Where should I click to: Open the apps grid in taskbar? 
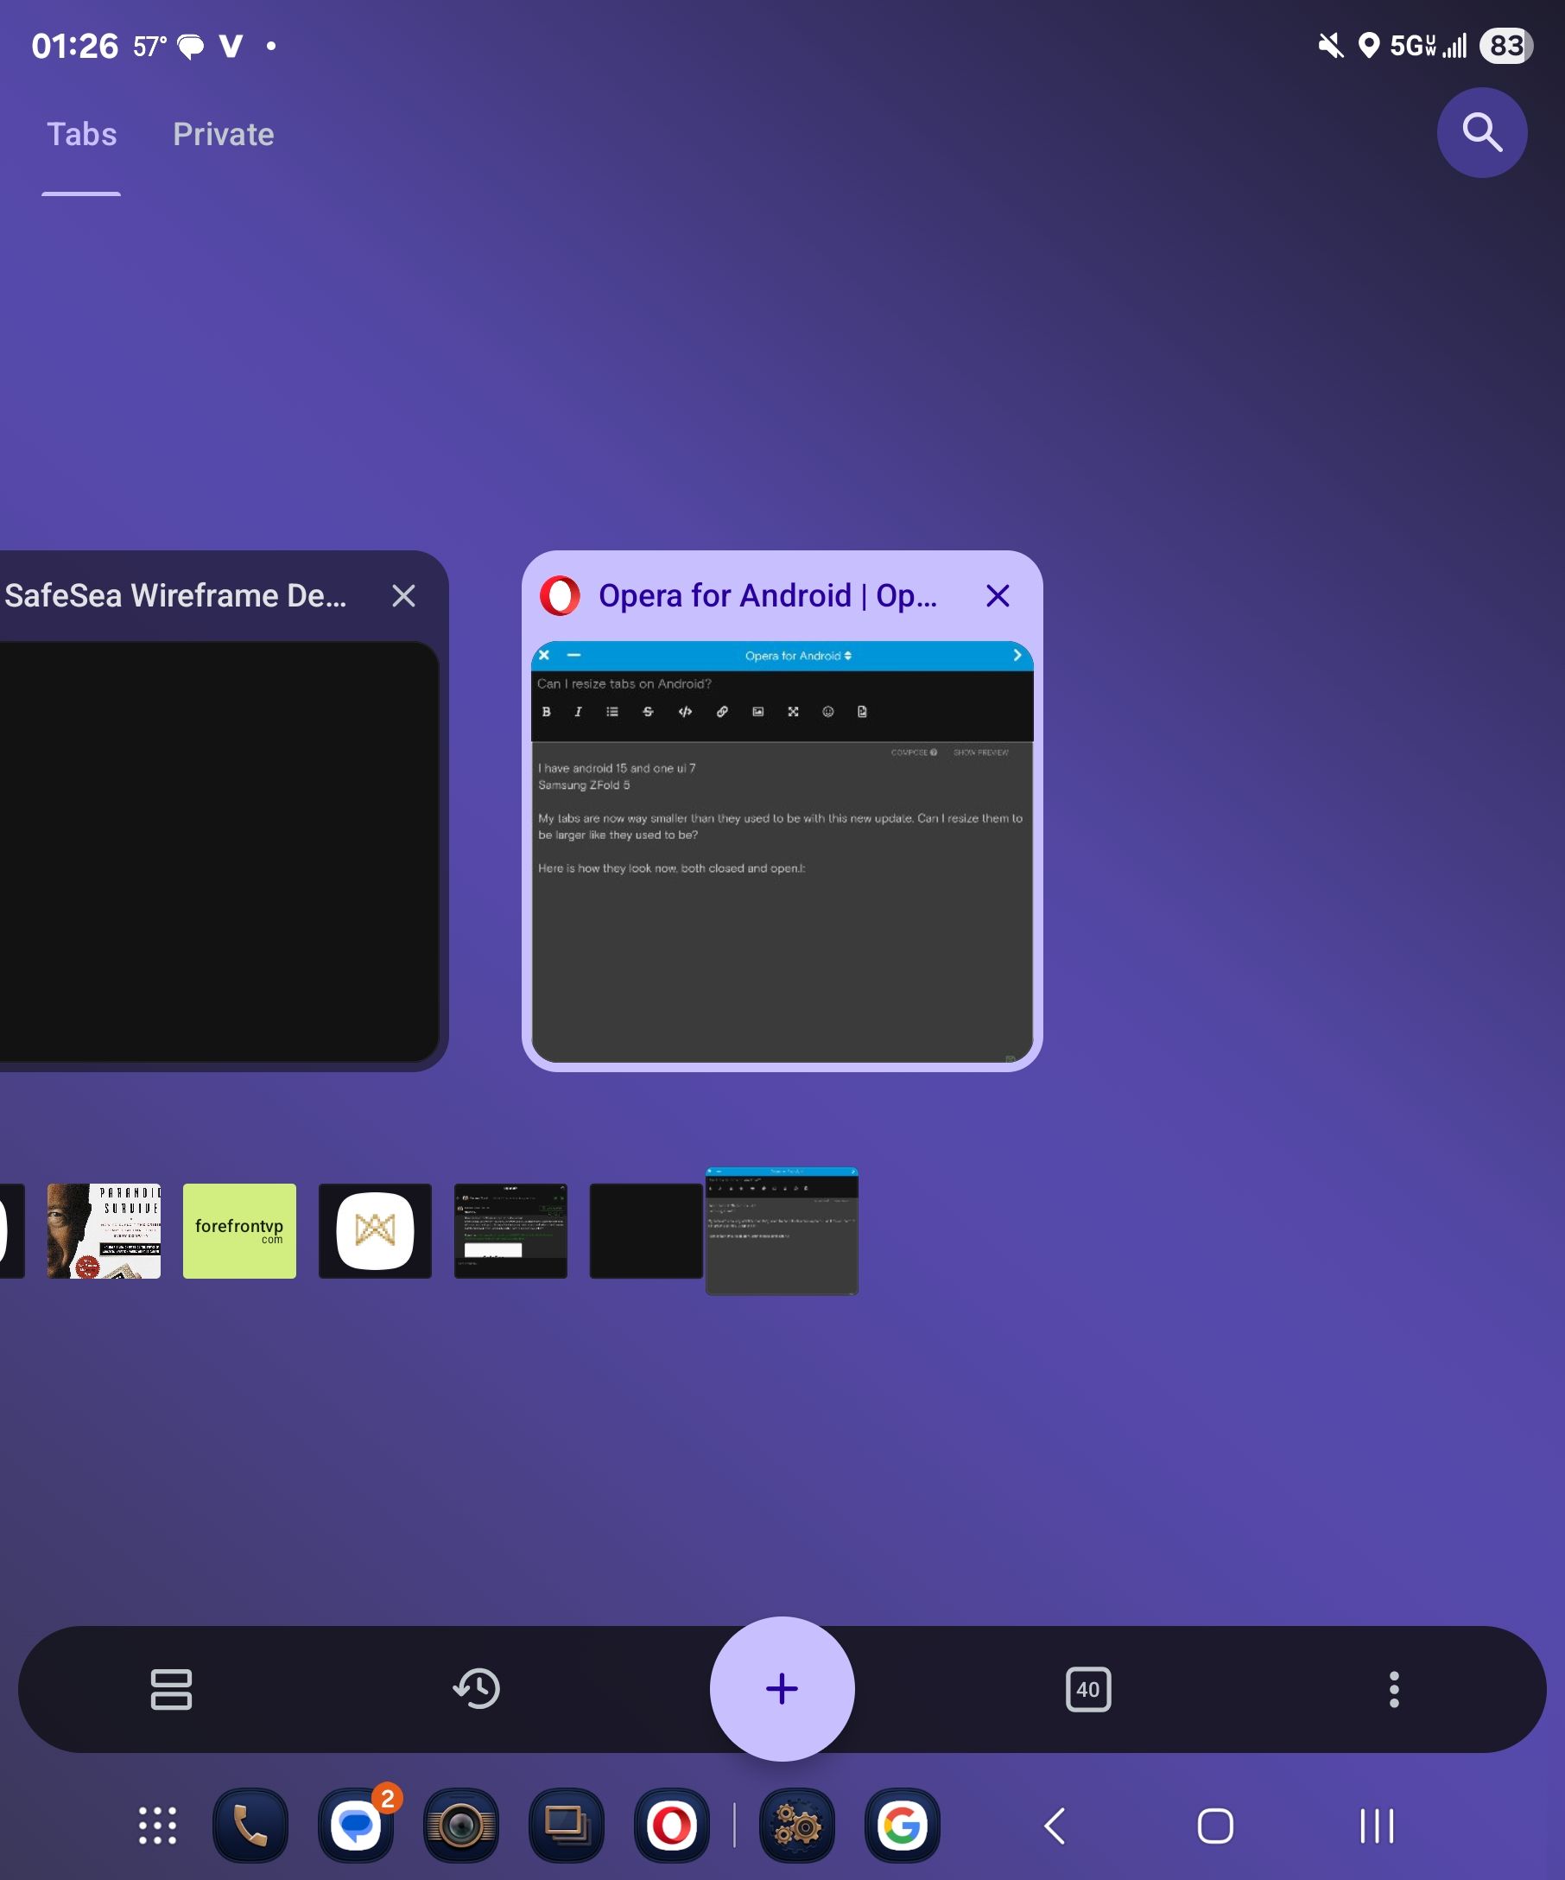[x=157, y=1825]
